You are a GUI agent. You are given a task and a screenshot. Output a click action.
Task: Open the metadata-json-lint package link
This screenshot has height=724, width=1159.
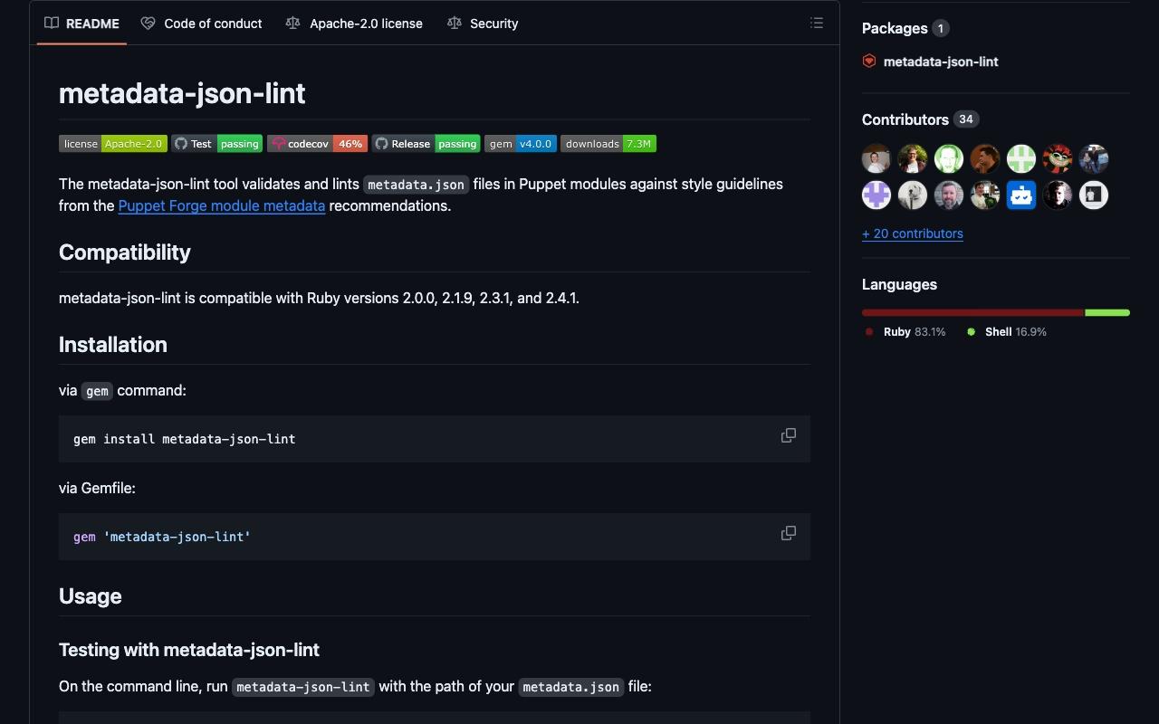941,62
